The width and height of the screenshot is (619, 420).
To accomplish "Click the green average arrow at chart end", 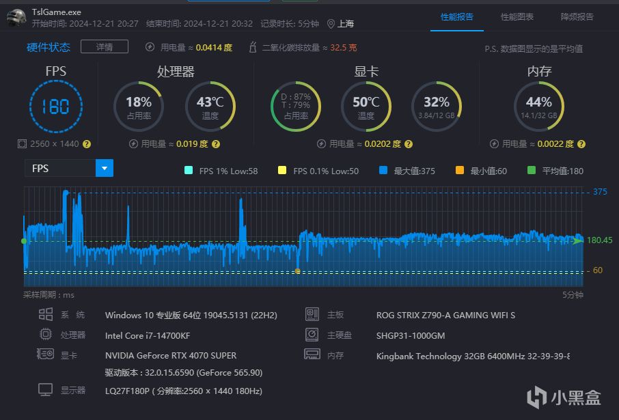I will coord(578,241).
